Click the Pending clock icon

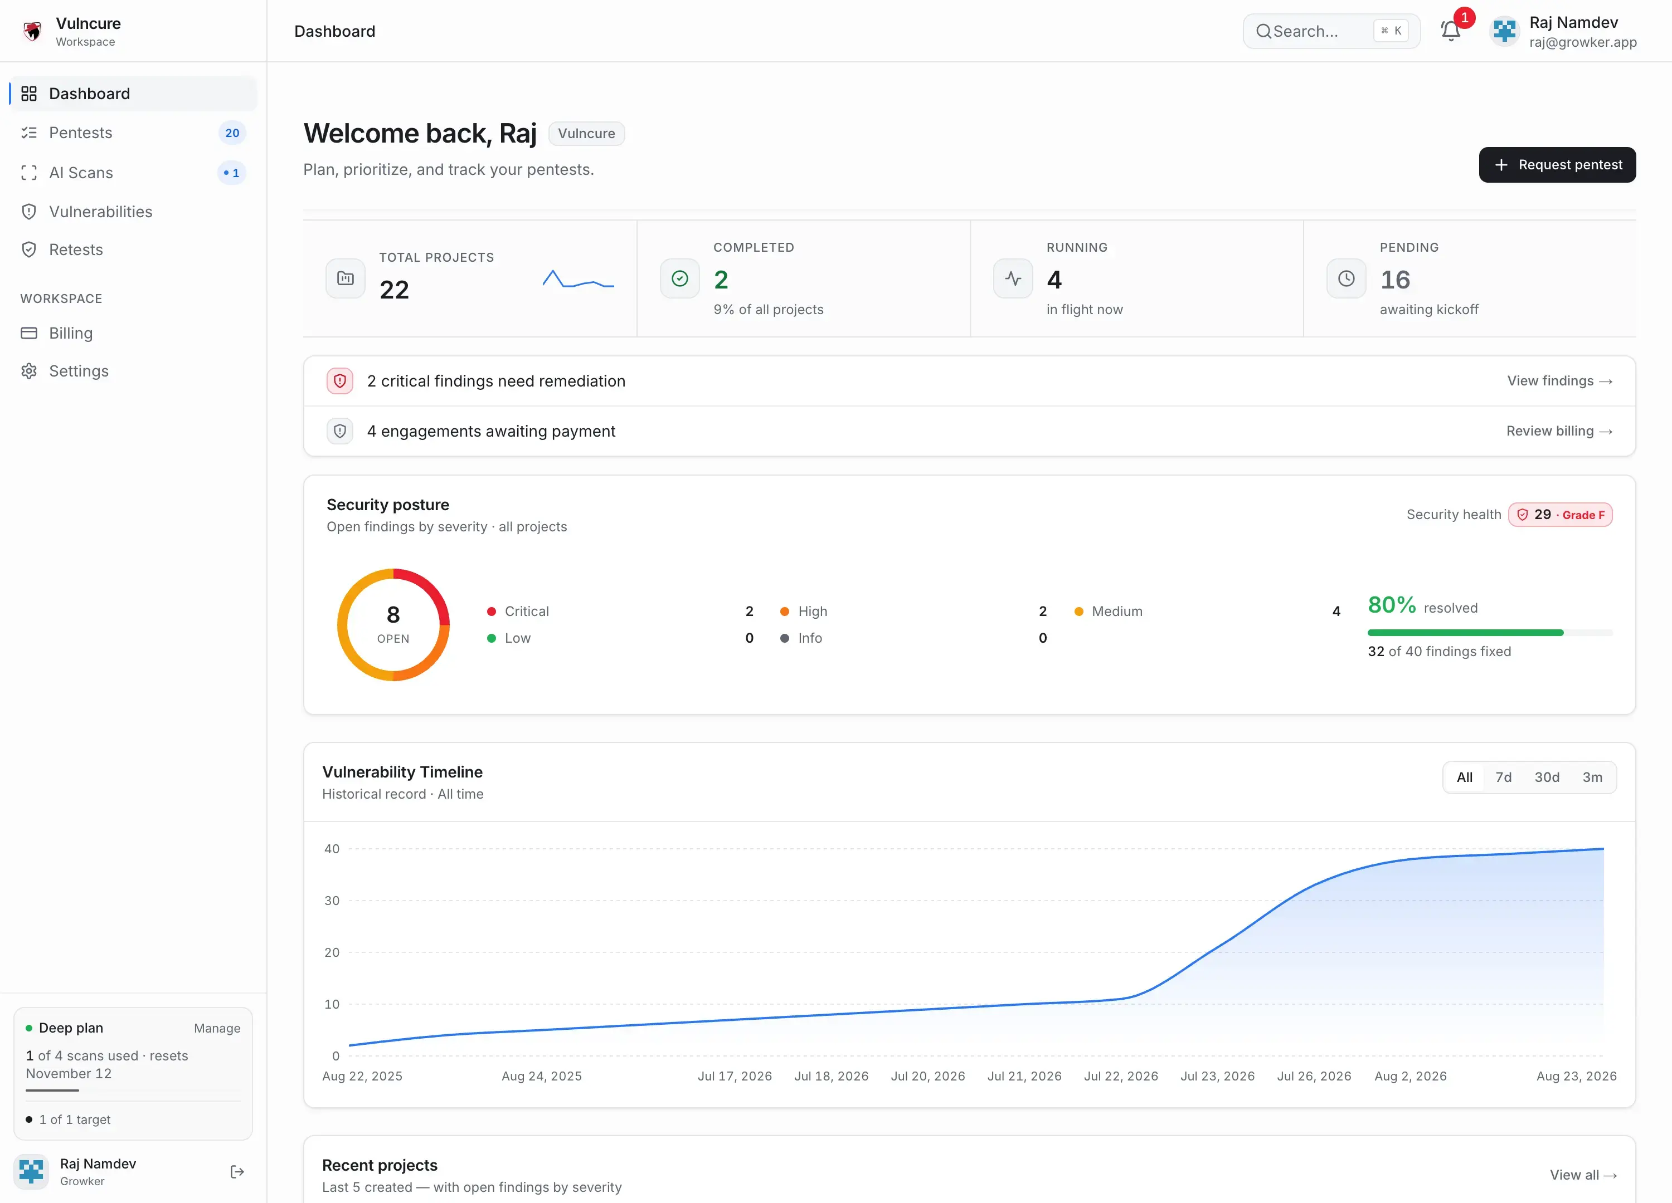click(x=1346, y=278)
